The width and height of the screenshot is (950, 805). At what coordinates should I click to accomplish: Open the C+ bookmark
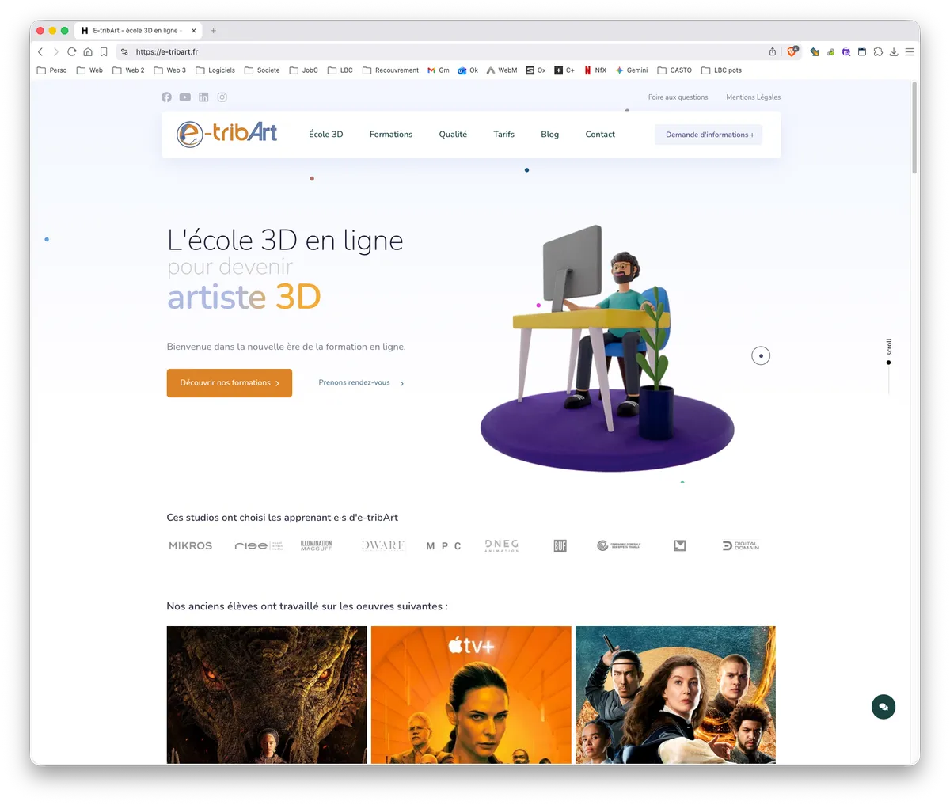(564, 70)
